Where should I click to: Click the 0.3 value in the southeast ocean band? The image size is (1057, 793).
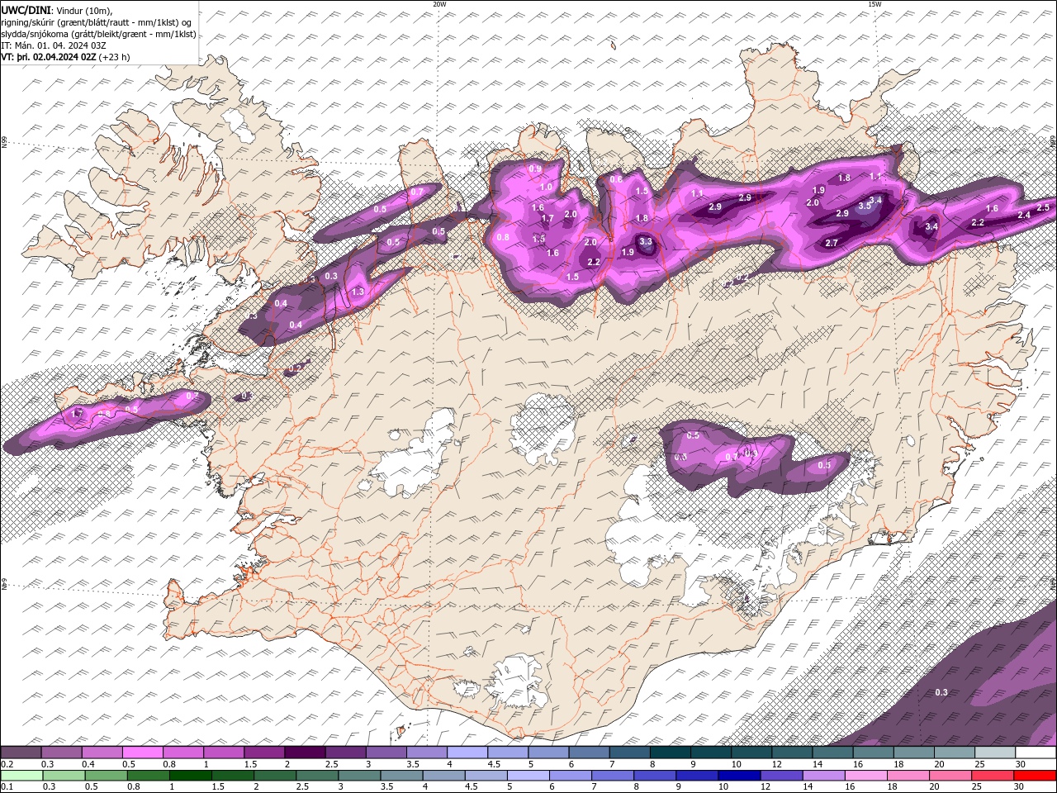coord(941,692)
